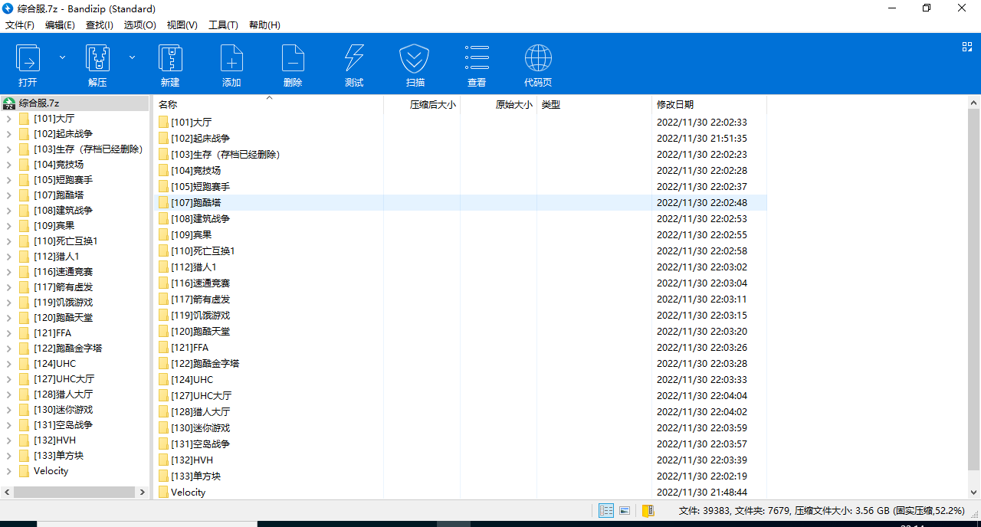Sort by 名称 column header
Viewport: 981px width, 527px height.
tap(168, 105)
